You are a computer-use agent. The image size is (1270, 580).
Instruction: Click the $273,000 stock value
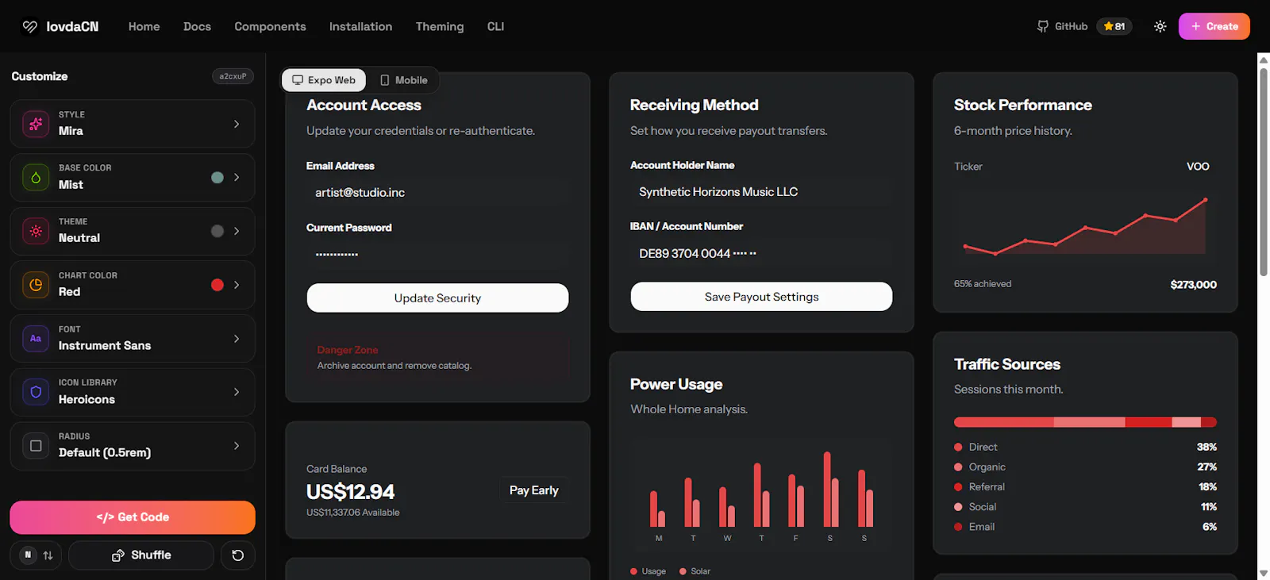coord(1193,284)
